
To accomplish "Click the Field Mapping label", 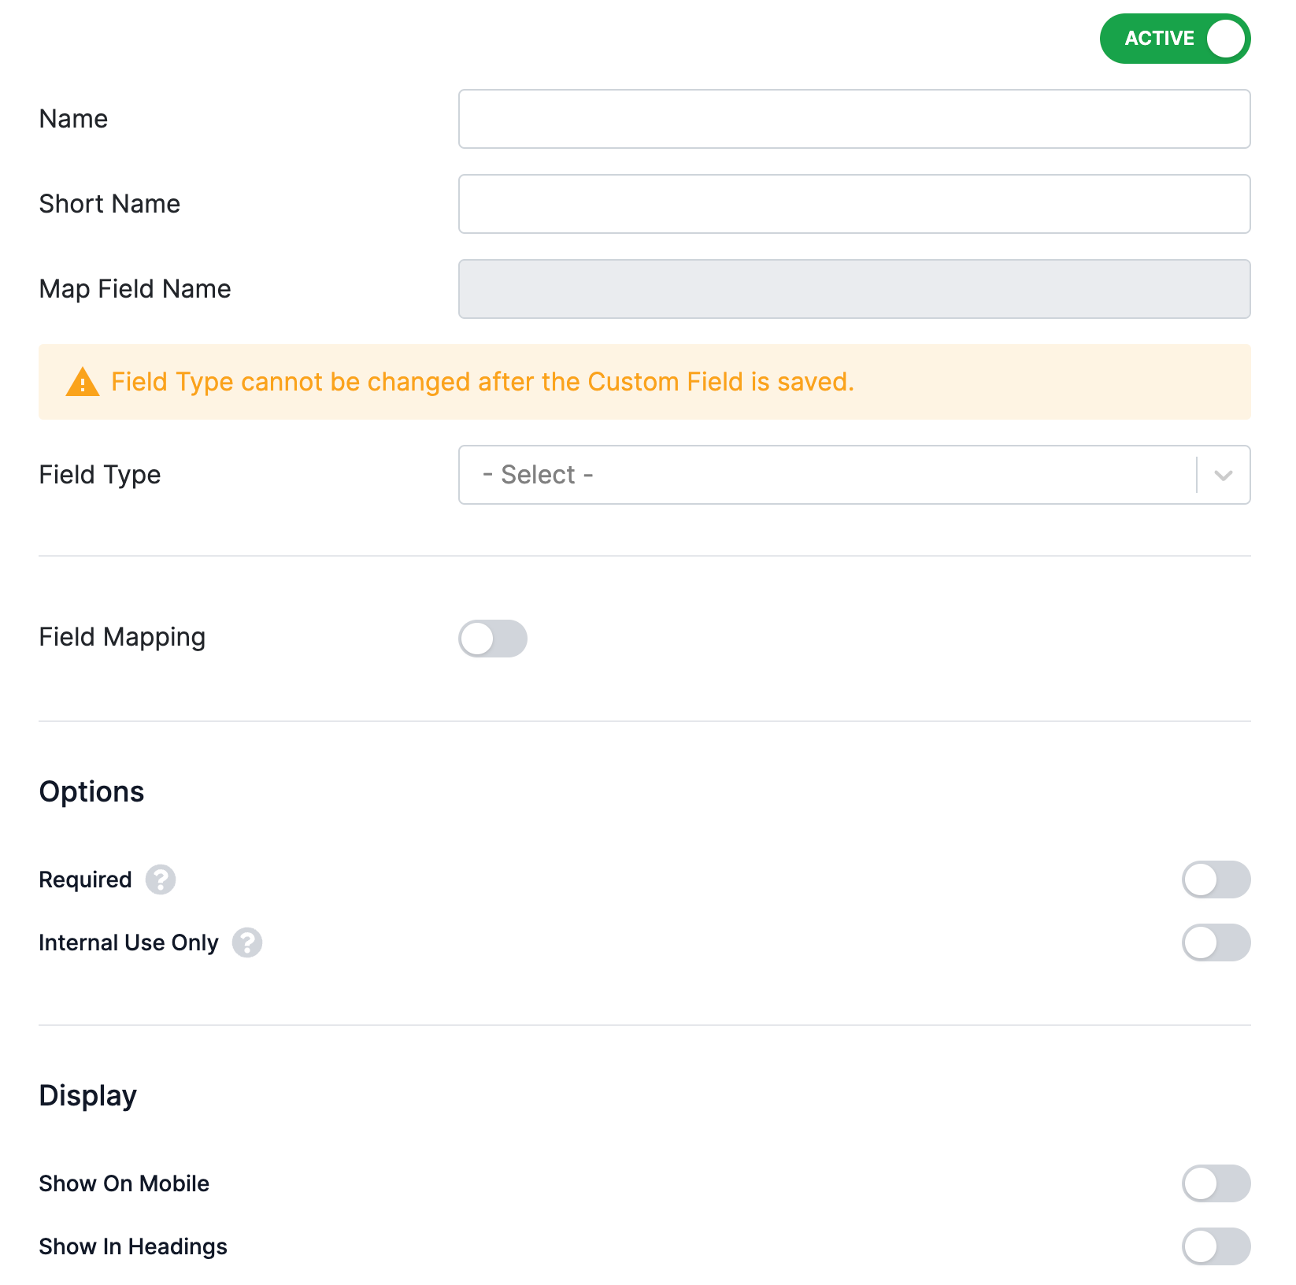I will click(122, 637).
